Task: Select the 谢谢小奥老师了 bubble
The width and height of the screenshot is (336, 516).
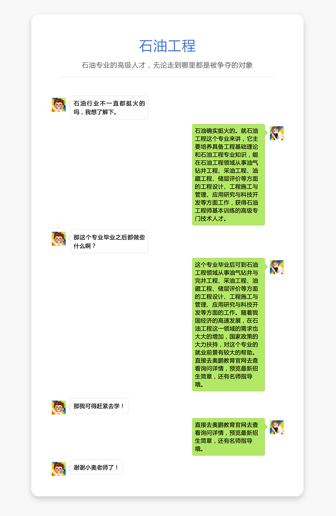Action: coord(97,467)
